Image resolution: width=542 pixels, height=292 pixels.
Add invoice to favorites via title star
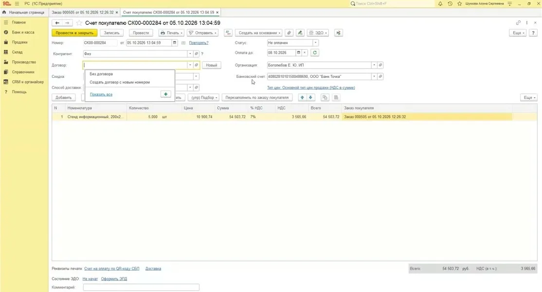[79, 23]
